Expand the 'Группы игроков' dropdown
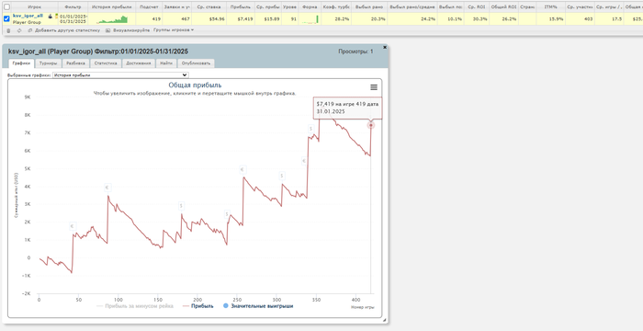Image resolution: width=643 pixels, height=331 pixels. [174, 30]
